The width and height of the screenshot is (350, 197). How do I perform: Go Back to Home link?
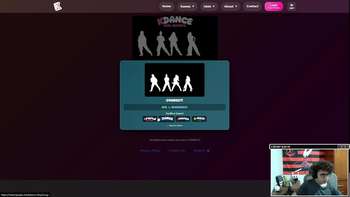[x=174, y=125]
